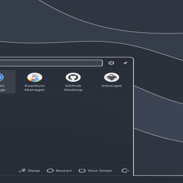
Task: Open launcher configuration gear icon
Action: [x=111, y=63]
